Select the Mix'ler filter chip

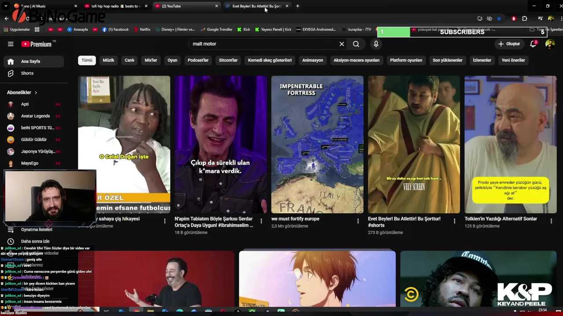coord(151,60)
